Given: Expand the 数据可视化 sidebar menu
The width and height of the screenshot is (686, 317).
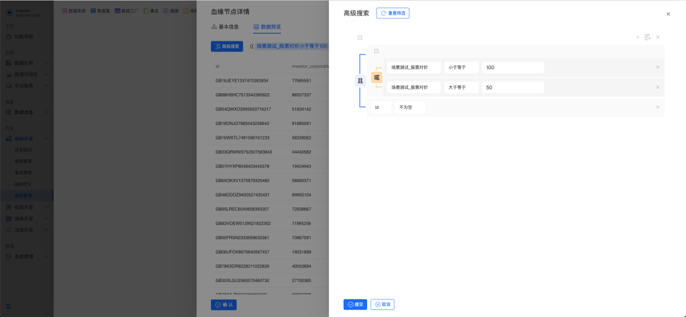Looking at the screenshot, I should pos(27,74).
